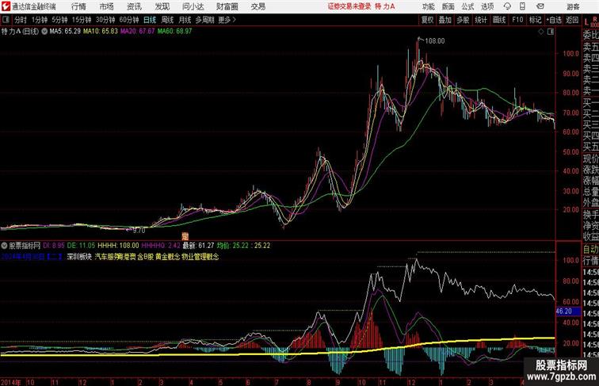Select the 1分钟 period

click(x=40, y=20)
